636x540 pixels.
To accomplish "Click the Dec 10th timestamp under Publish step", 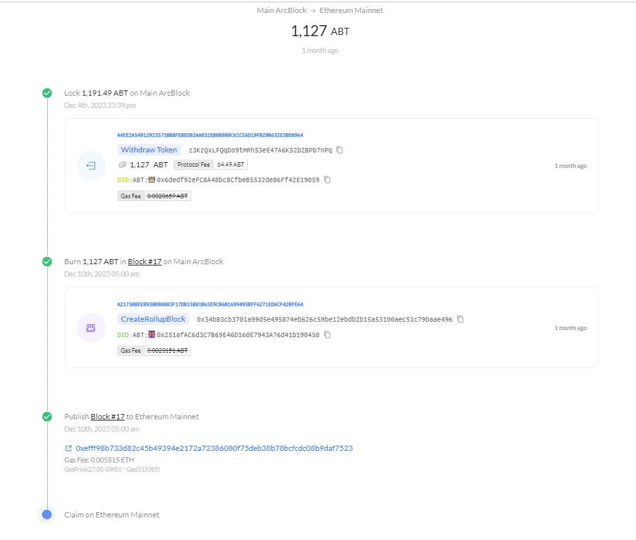I will [x=102, y=429].
